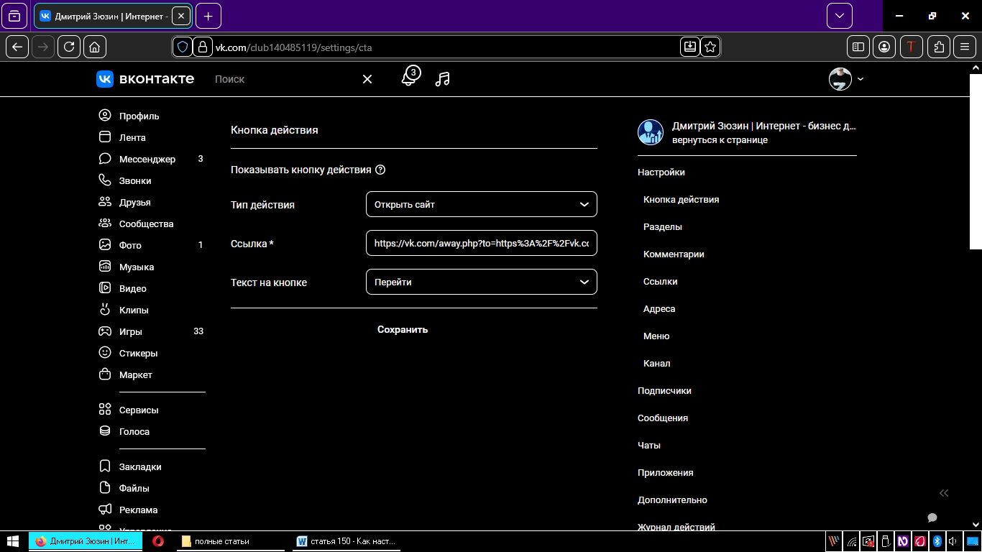The width and height of the screenshot is (982, 552).
Task: Click the "Ссылка" URL input field
Action: pyautogui.click(x=481, y=243)
